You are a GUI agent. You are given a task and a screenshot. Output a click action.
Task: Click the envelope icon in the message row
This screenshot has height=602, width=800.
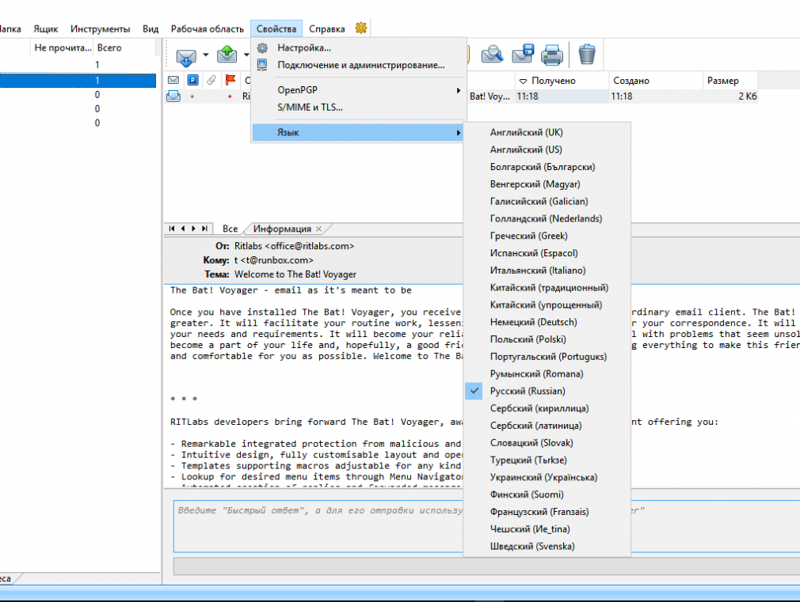(x=173, y=96)
